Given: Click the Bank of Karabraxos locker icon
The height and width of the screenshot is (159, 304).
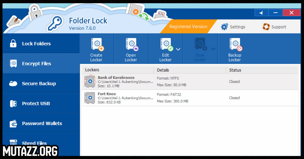Looking at the screenshot, I should [x=90, y=81].
